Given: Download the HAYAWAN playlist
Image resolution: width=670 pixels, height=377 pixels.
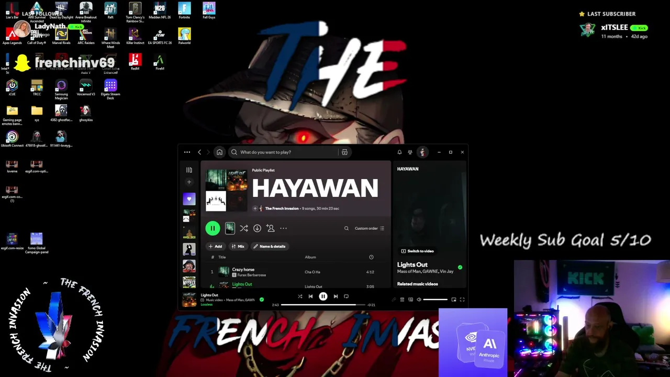Looking at the screenshot, I should [257, 228].
